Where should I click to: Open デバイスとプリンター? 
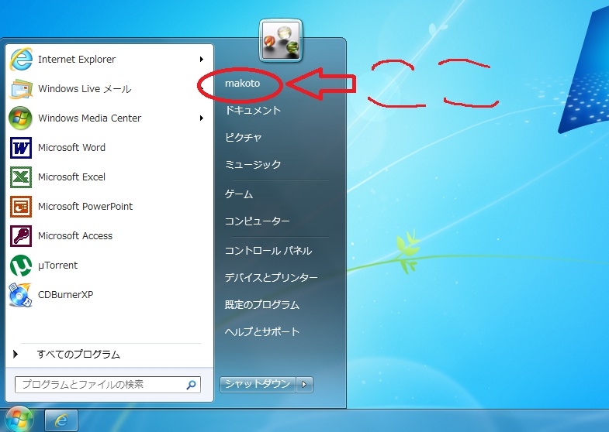tap(271, 278)
